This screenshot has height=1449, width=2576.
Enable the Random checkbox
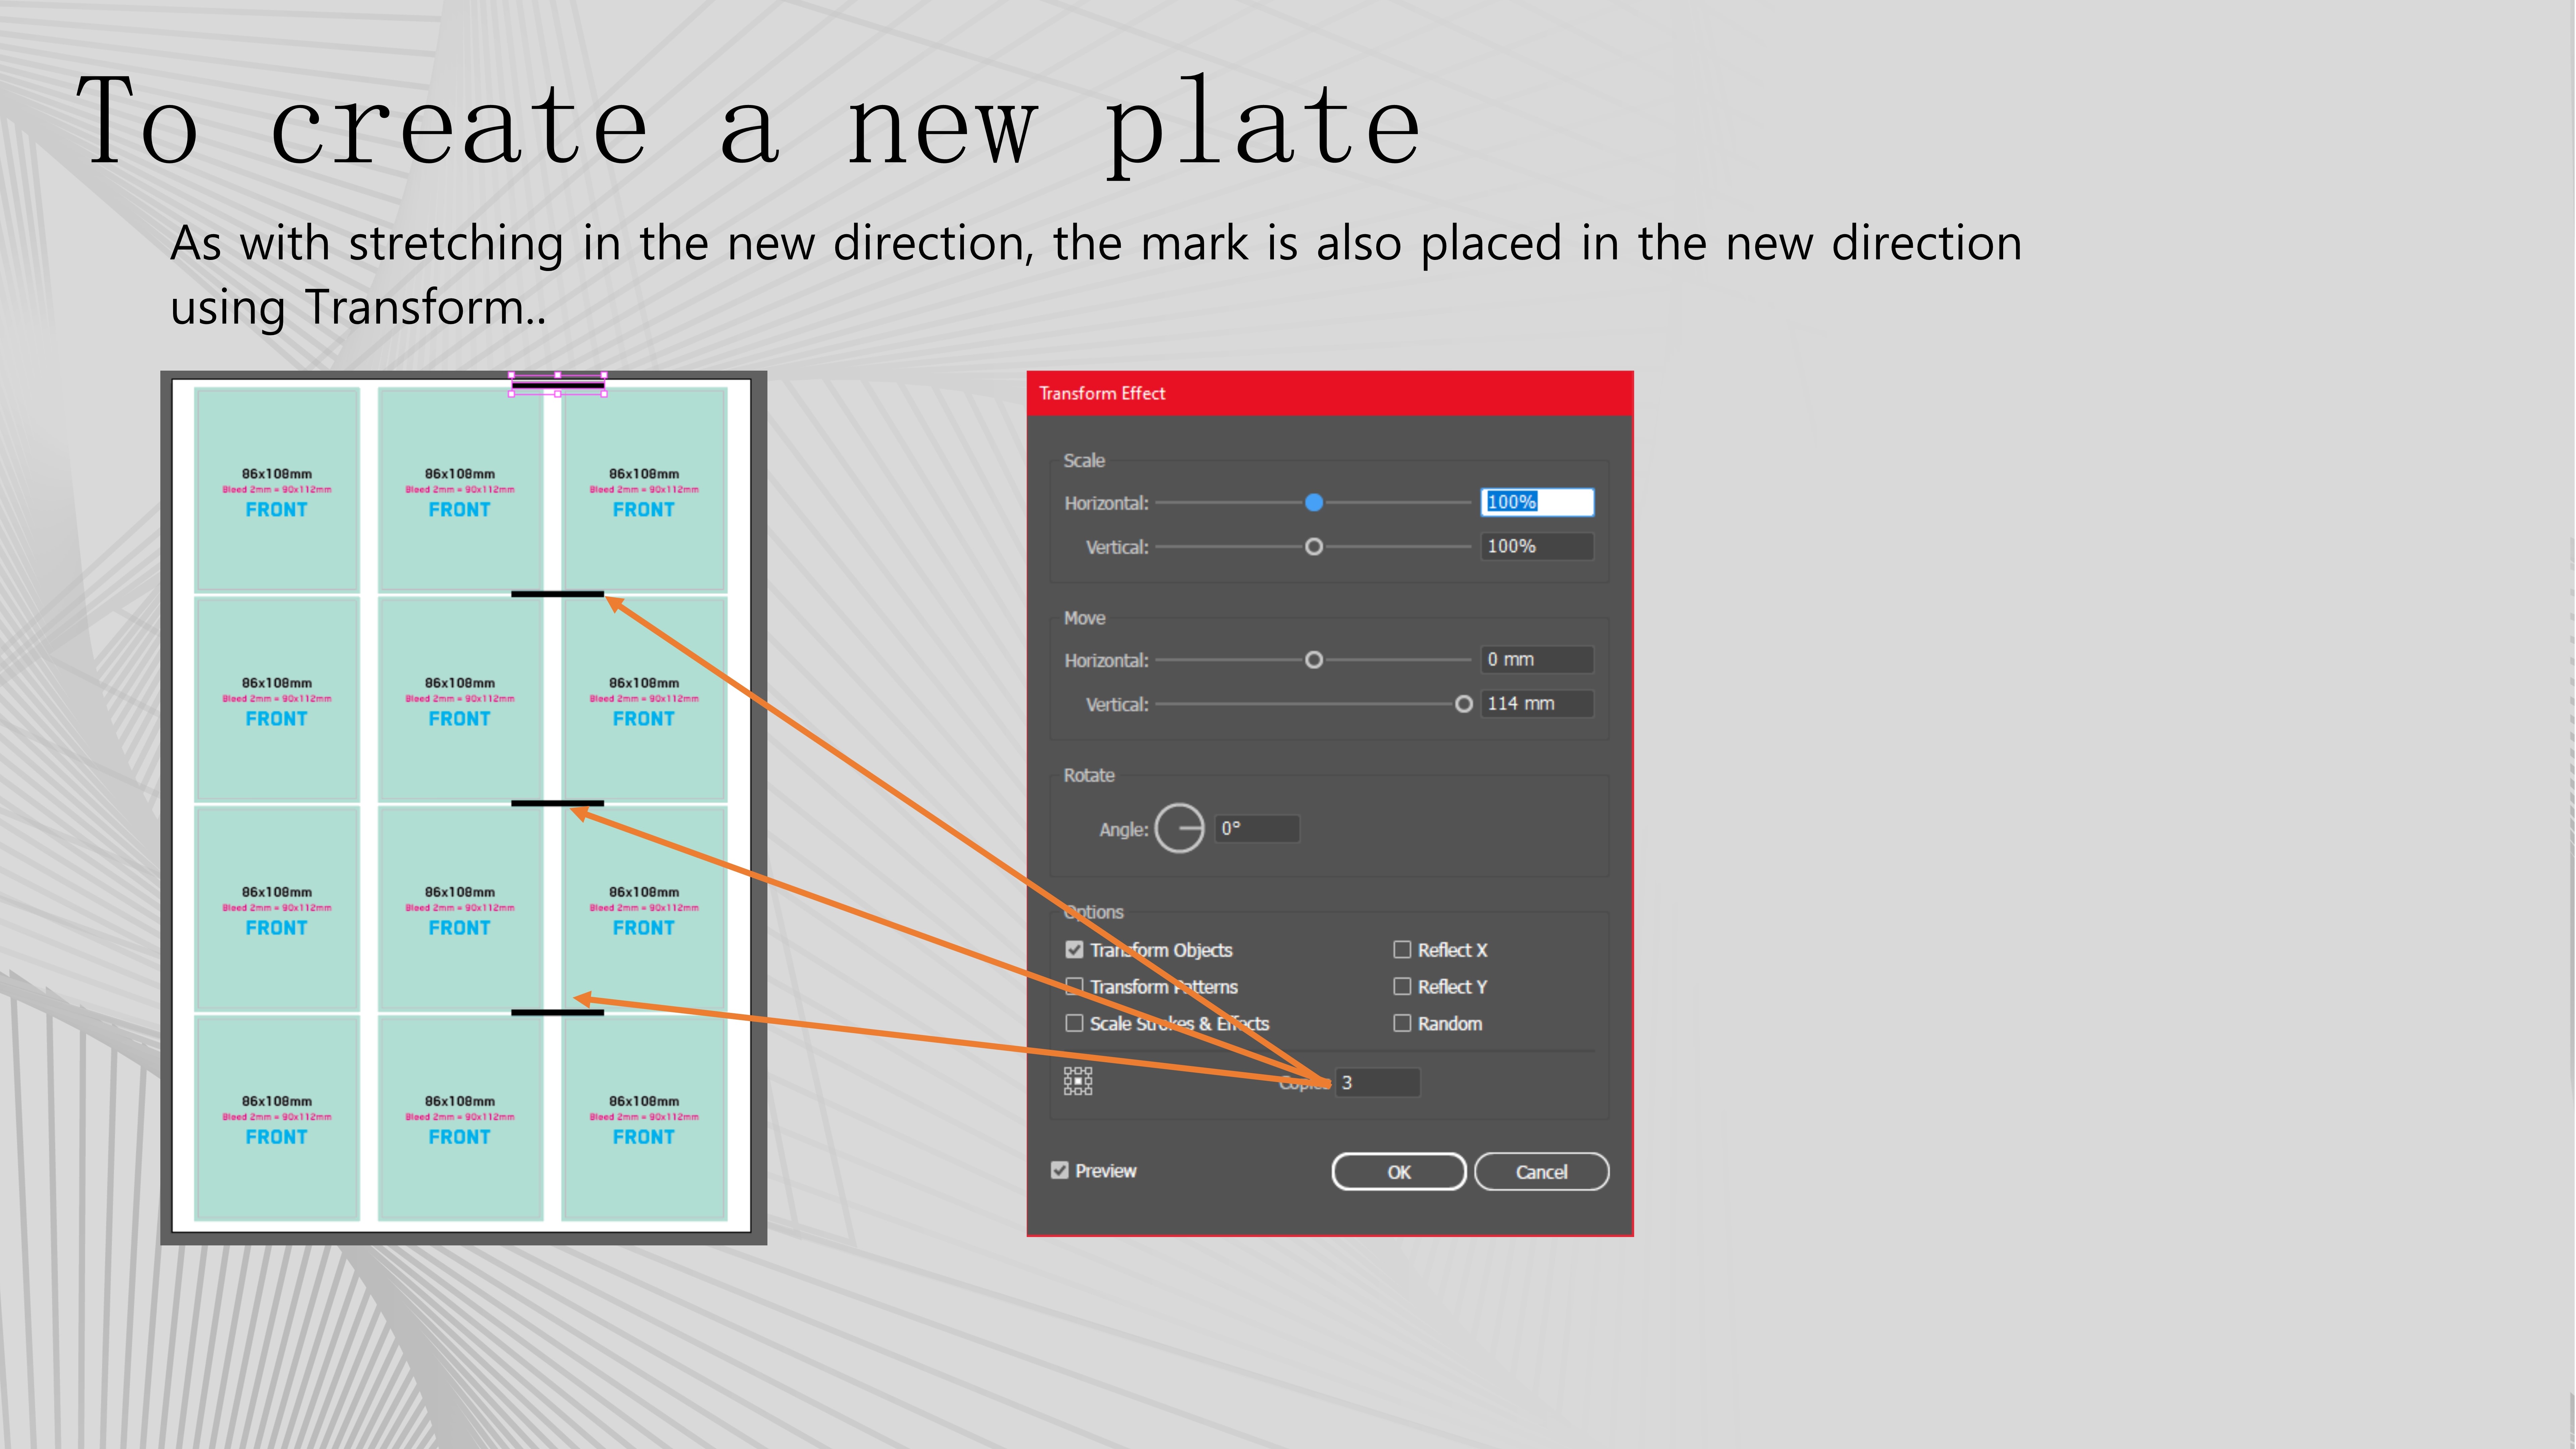point(1402,1023)
